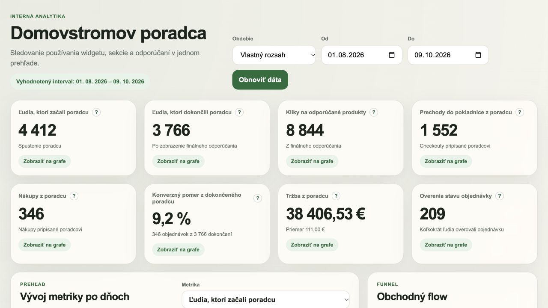
Task: Open calendar picker in the Do date field
Action: pyautogui.click(x=478, y=55)
